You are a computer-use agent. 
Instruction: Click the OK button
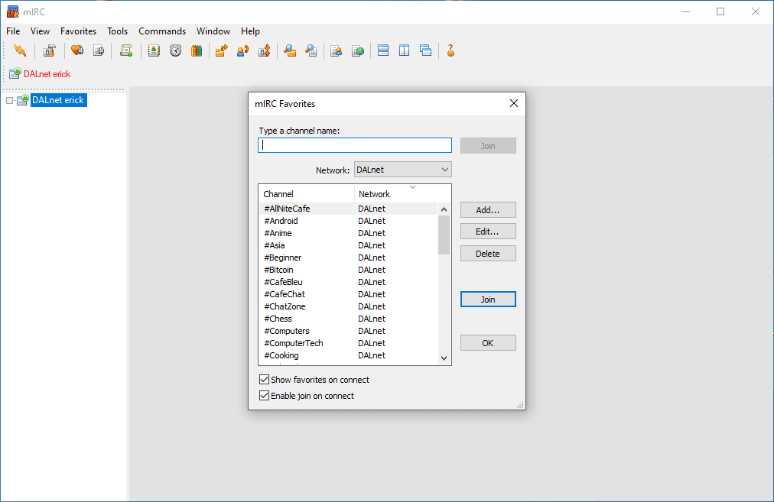(x=488, y=343)
